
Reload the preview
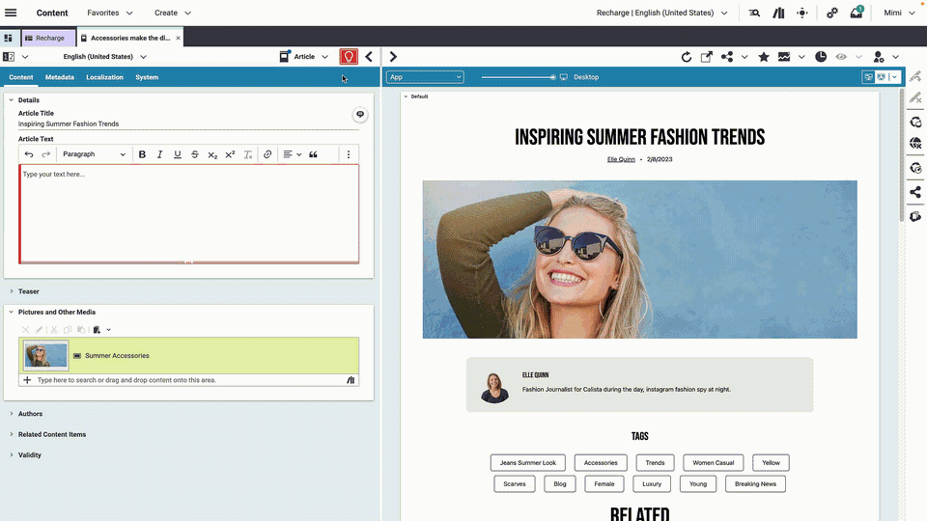click(686, 57)
